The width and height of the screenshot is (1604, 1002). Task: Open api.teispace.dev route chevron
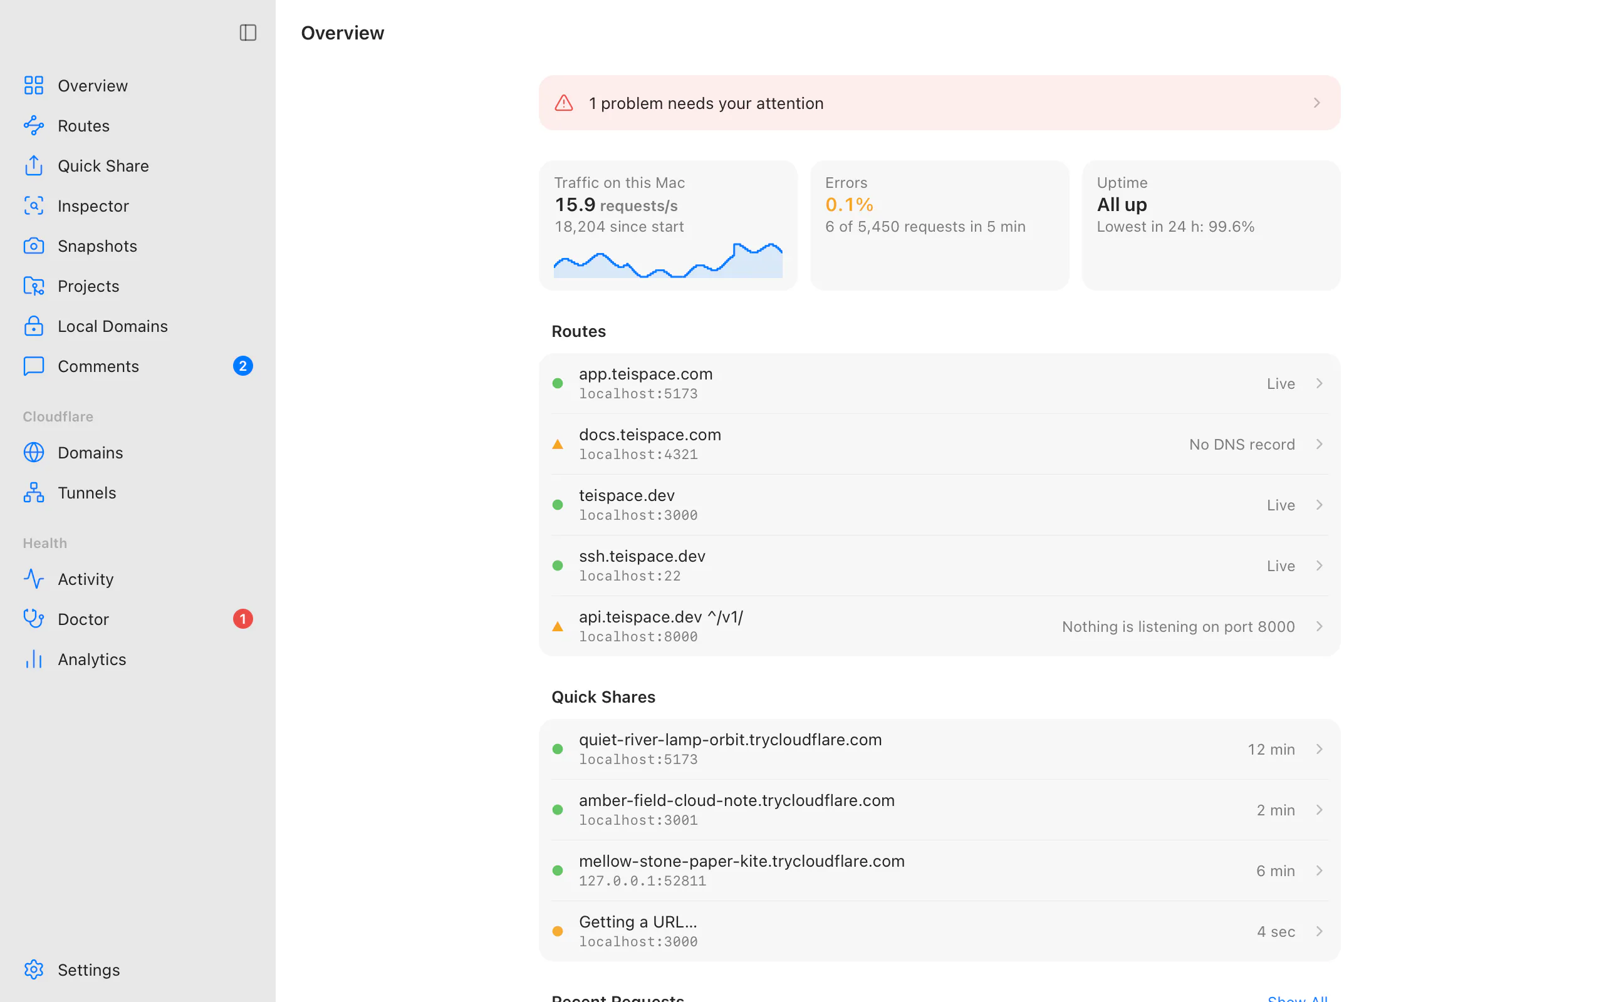pos(1319,626)
